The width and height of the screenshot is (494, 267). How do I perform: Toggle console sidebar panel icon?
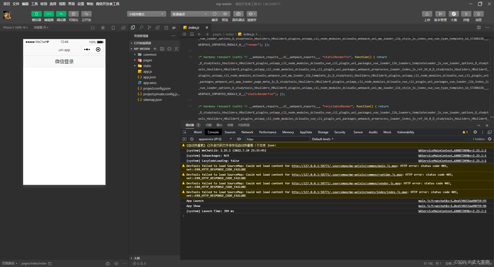tap(184, 139)
